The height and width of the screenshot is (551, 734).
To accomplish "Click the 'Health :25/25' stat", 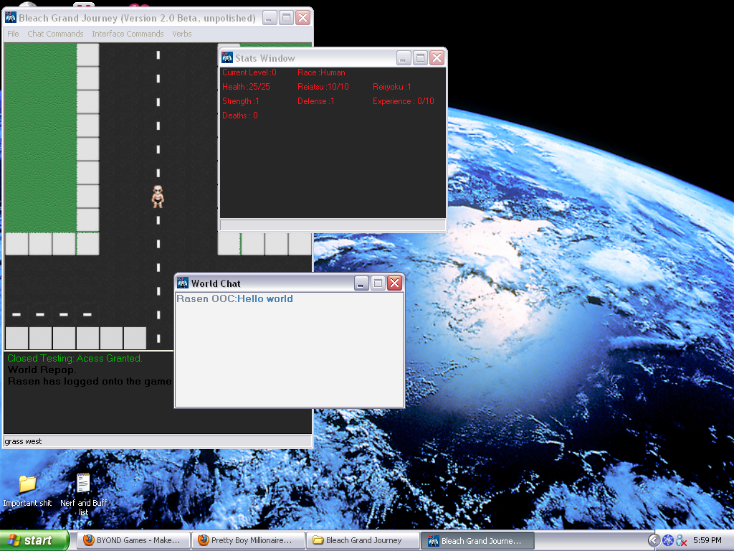I will [246, 87].
